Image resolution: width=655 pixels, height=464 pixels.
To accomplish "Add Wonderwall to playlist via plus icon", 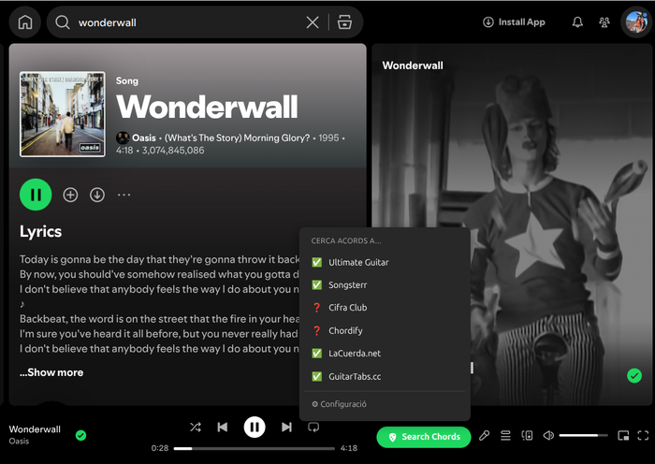I will [x=70, y=195].
